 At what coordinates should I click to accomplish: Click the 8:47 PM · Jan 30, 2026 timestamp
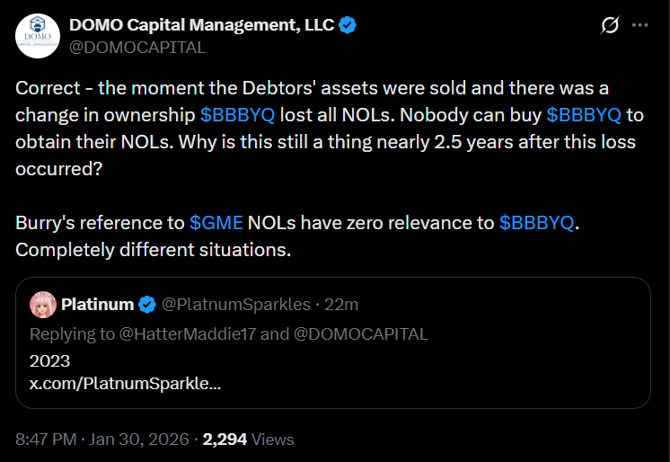102,440
